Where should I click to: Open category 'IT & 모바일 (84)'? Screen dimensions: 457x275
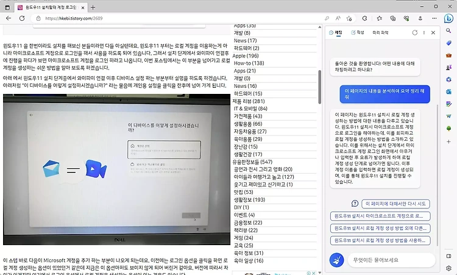[x=250, y=109]
